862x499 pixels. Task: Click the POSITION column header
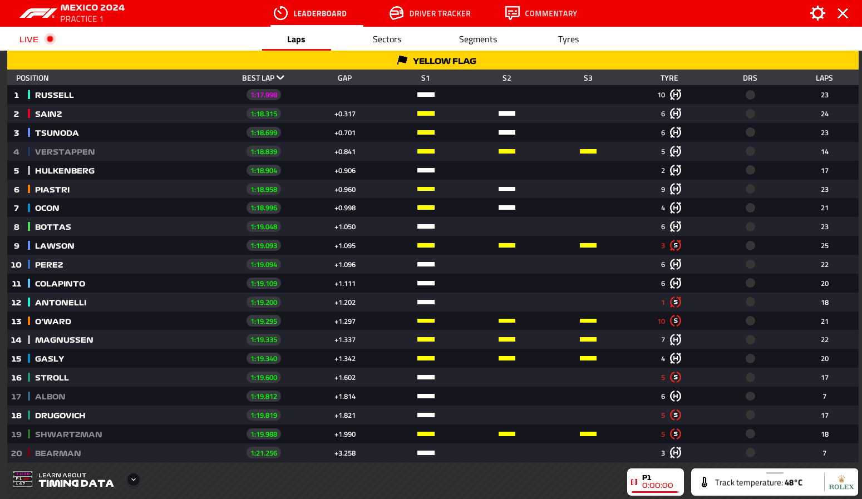(x=32, y=78)
